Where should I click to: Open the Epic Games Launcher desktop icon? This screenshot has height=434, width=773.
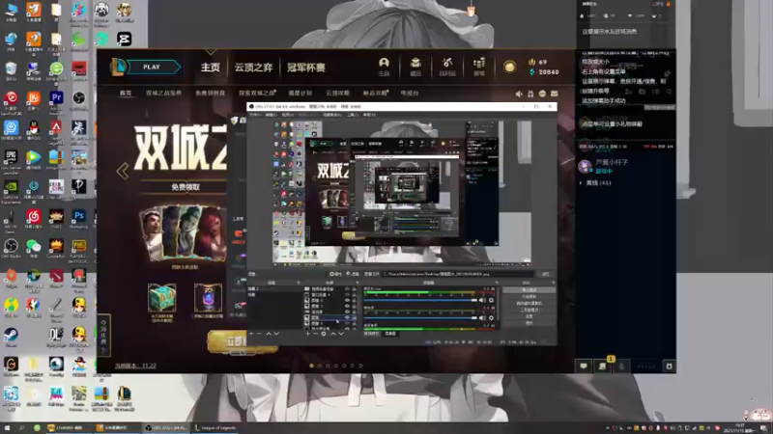(x=11, y=162)
